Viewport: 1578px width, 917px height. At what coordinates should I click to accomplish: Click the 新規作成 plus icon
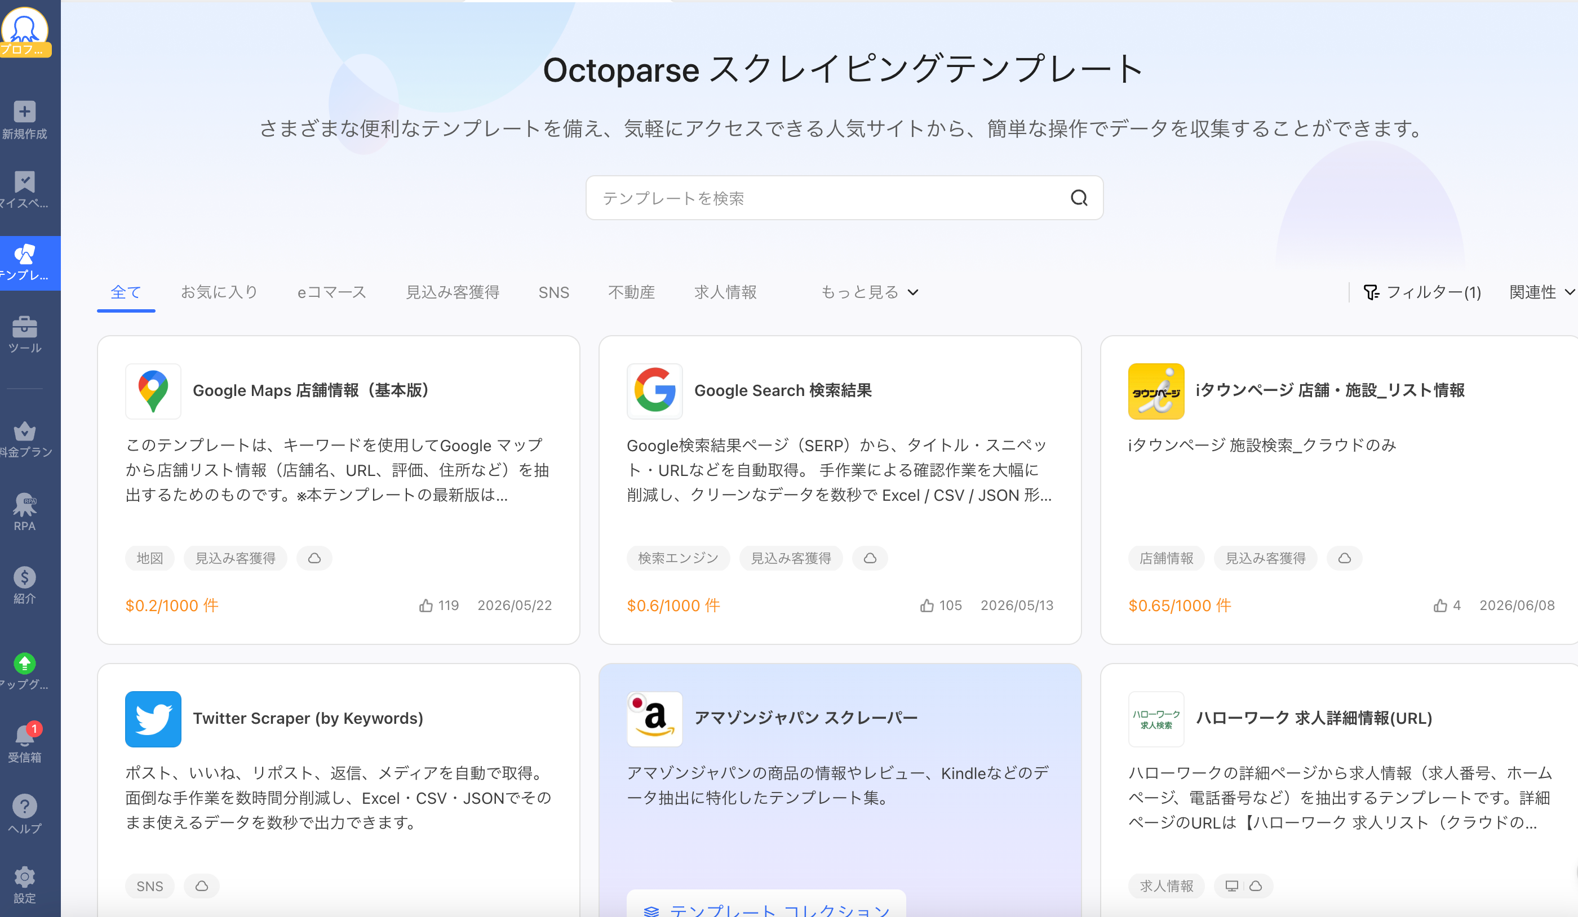coord(24,112)
